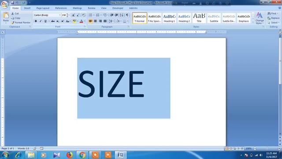The width and height of the screenshot is (282, 159).
Task: Toggle strikethrough formatting
Action: (x=53, y=21)
